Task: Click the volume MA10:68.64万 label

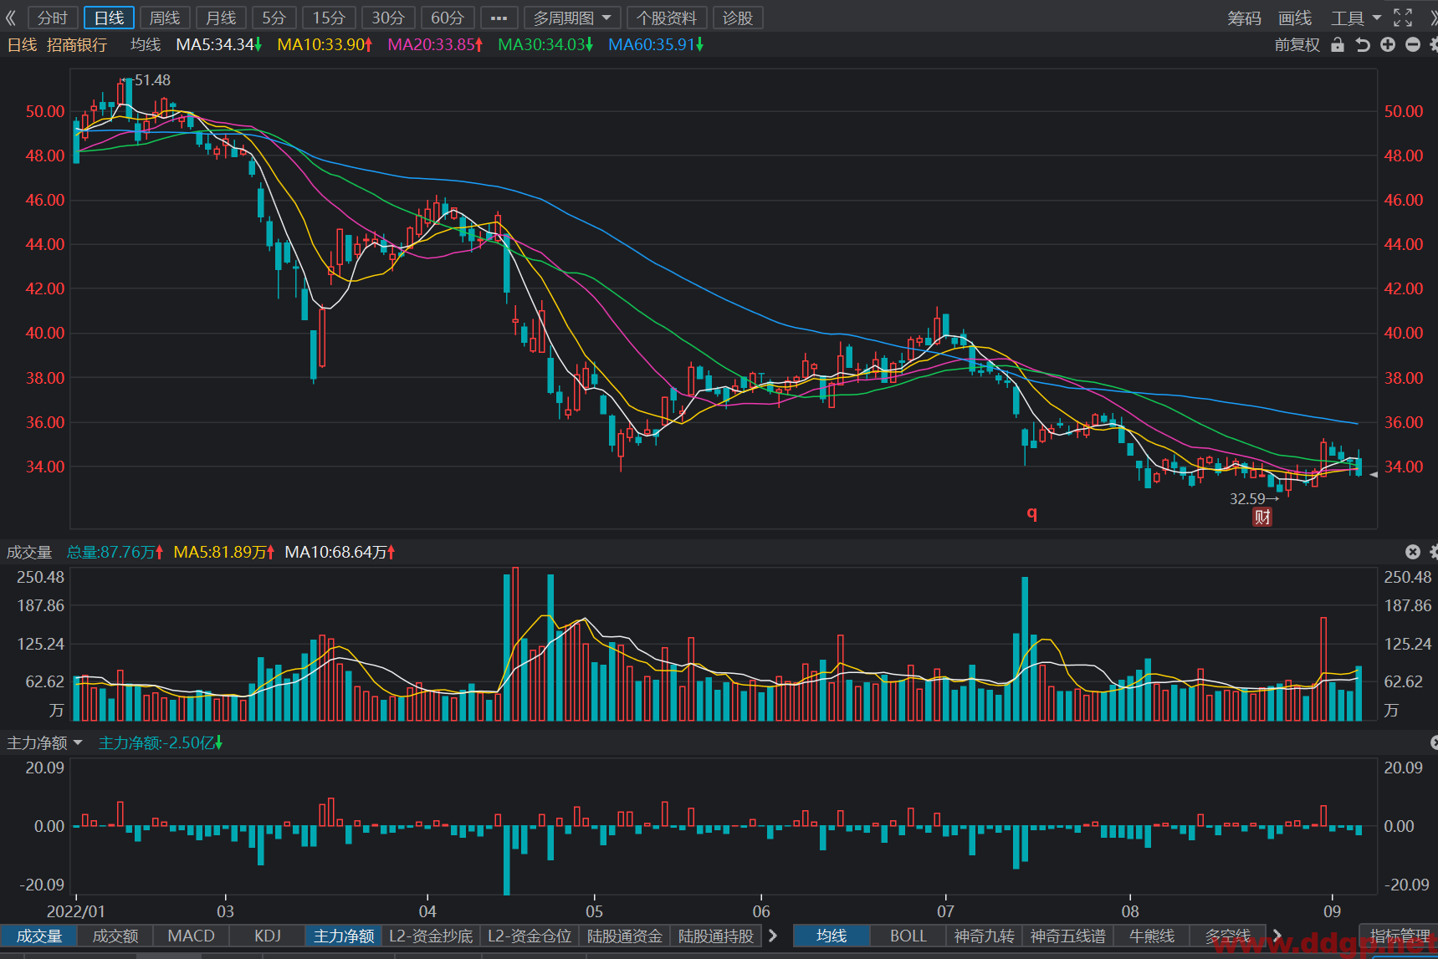Action: pos(340,552)
